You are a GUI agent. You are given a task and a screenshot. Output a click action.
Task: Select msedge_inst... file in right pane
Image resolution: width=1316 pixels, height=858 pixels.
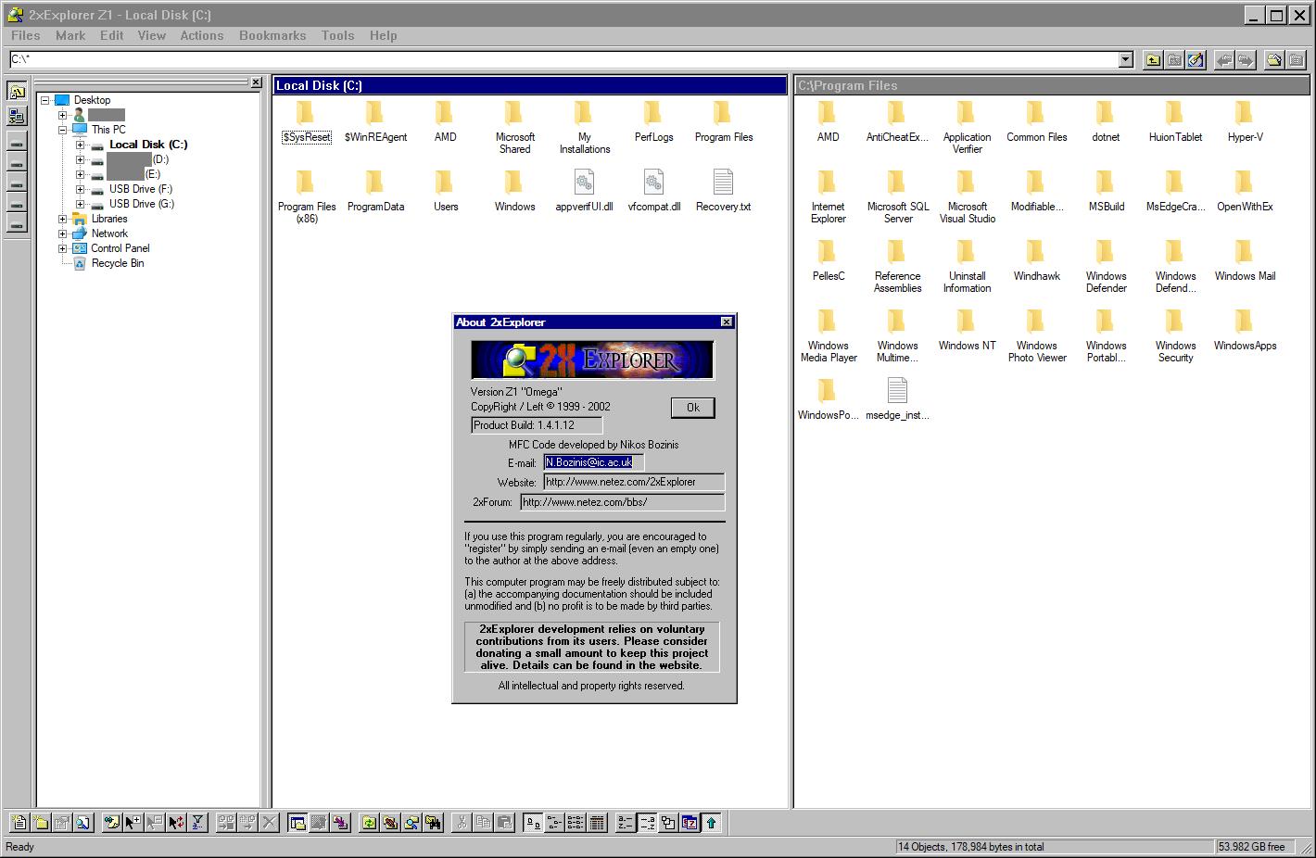pyautogui.click(x=897, y=399)
